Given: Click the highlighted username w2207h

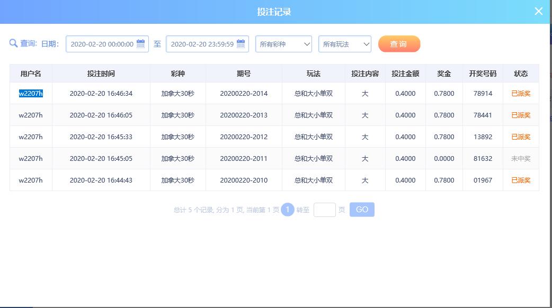Looking at the screenshot, I should [x=31, y=93].
